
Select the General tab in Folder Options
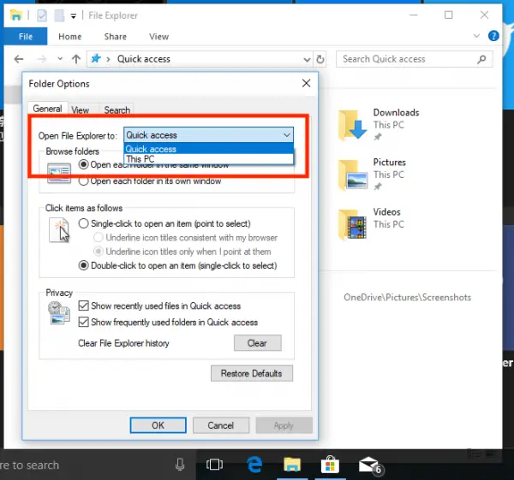click(47, 109)
